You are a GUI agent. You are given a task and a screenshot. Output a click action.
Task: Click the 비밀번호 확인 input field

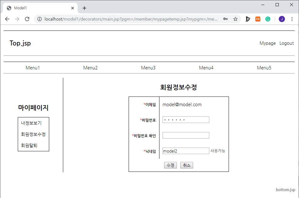[x=186, y=135]
